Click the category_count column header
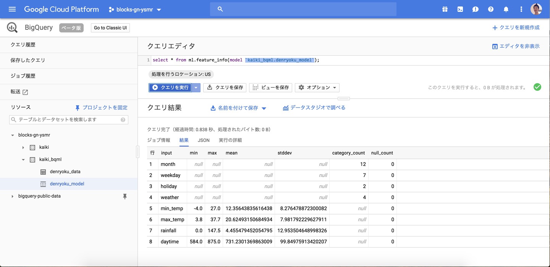This screenshot has height=267, width=550. (x=348, y=153)
